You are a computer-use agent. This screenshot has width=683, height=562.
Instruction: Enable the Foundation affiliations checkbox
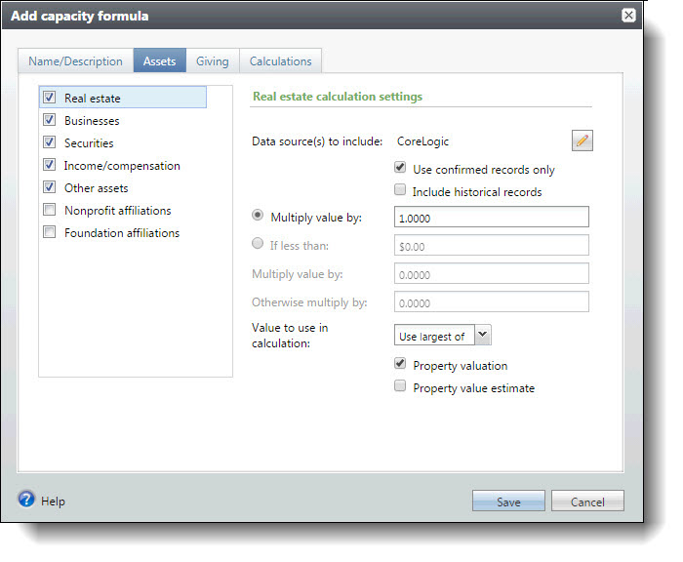[x=49, y=232]
